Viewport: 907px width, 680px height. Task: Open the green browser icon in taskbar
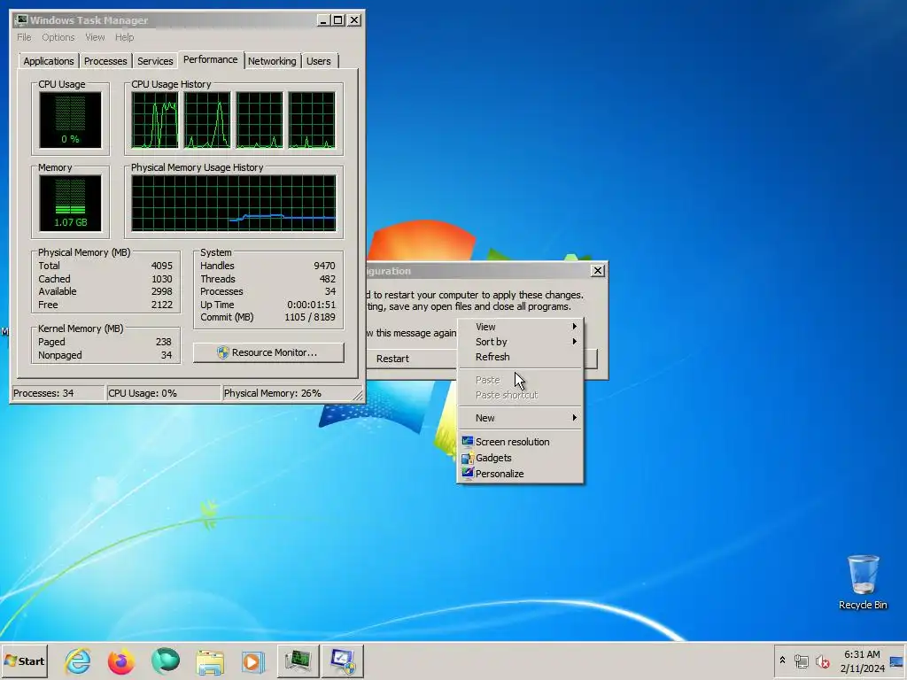[166, 661]
